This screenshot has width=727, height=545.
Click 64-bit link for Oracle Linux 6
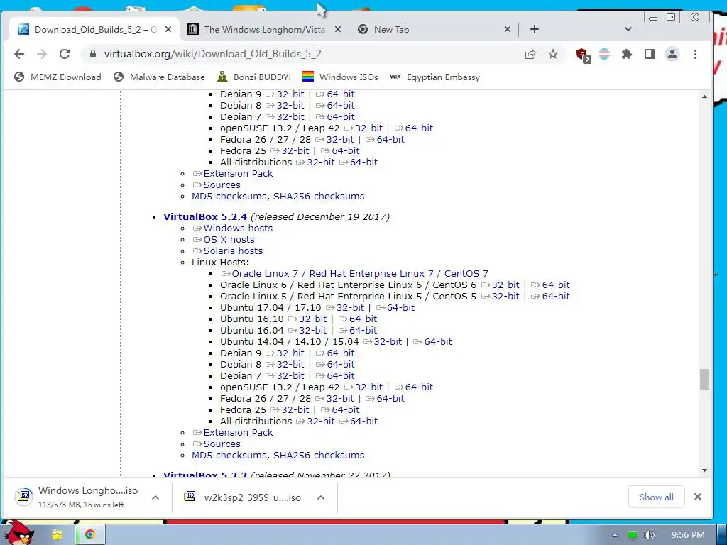click(x=556, y=285)
